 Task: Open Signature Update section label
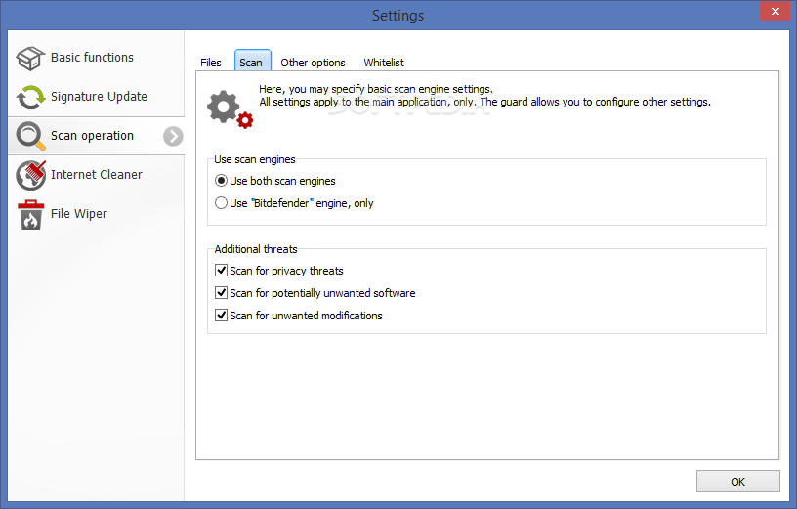pos(99,97)
